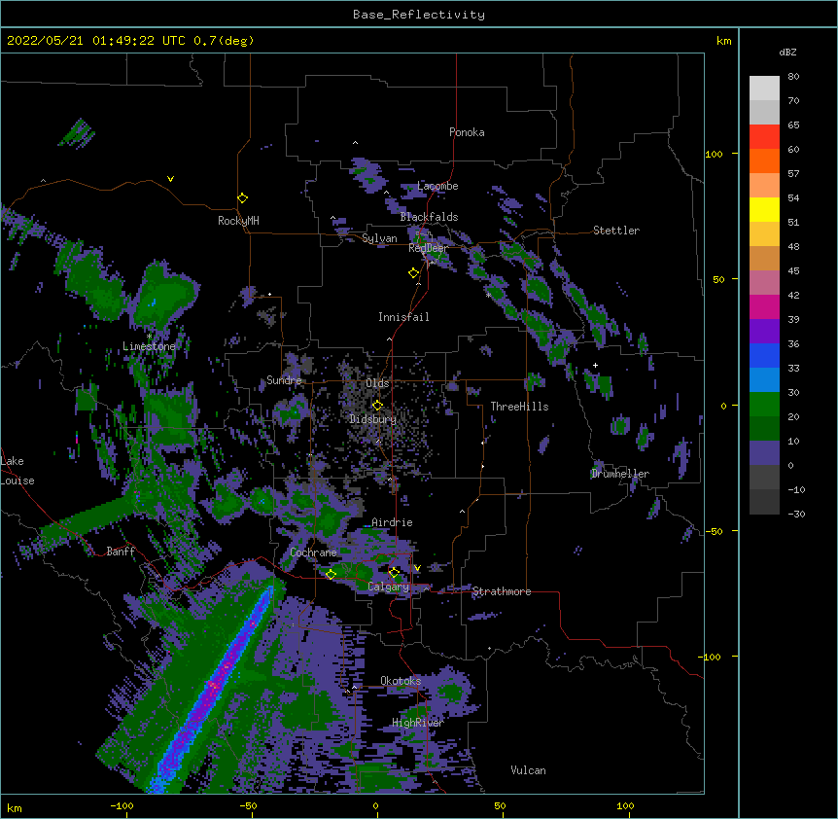Click the Blackfalds city label
Screen dimensions: 838x819
429,217
